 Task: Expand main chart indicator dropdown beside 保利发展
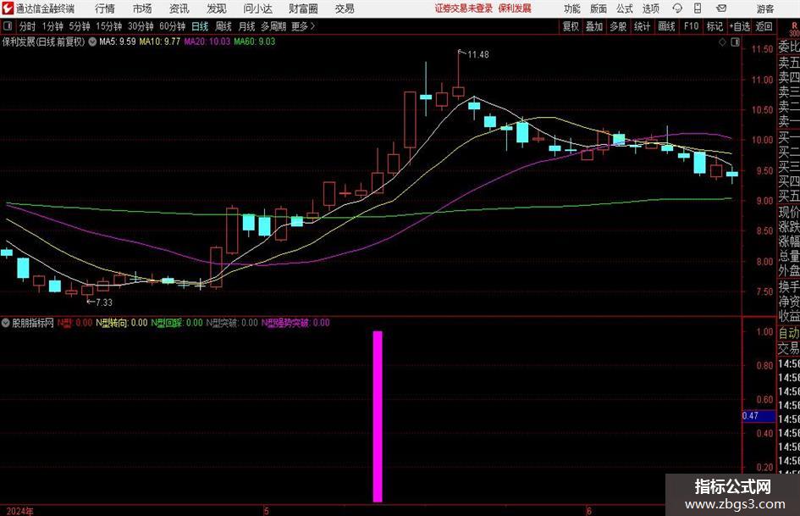click(x=92, y=42)
